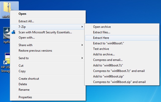Screen dimensions: 161x102
Task: Choose Extract files... in 7-Zip submenu
Action: (122, 32)
